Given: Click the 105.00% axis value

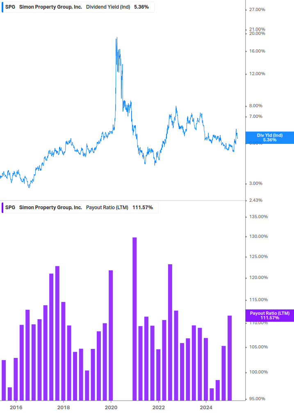Looking at the screenshot, I should pos(258,347).
